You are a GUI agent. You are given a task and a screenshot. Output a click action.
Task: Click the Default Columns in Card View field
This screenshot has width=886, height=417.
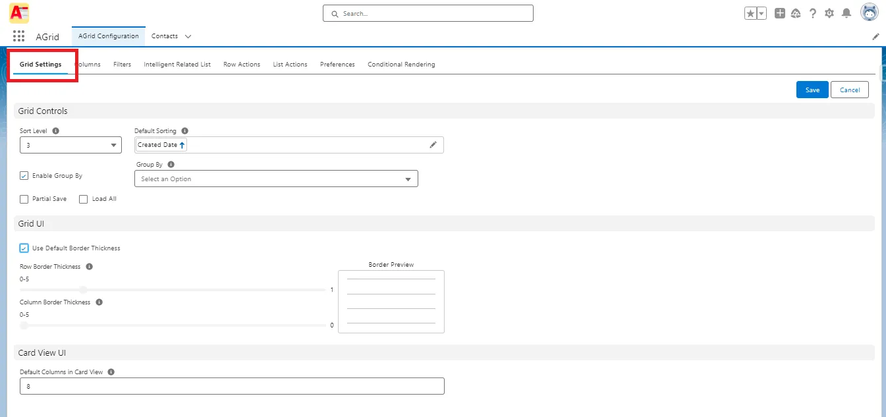tap(232, 386)
